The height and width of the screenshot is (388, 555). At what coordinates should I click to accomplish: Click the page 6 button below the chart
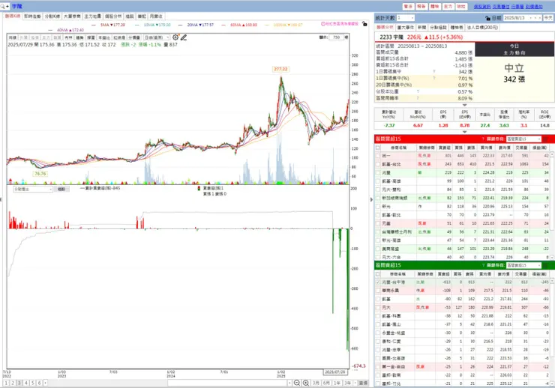point(39,383)
